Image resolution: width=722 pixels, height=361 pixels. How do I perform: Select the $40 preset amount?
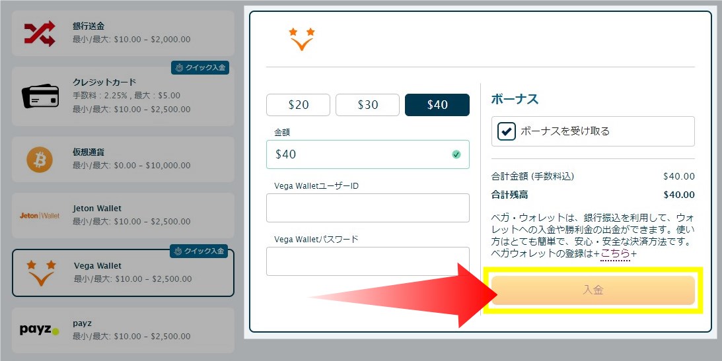coord(437,105)
